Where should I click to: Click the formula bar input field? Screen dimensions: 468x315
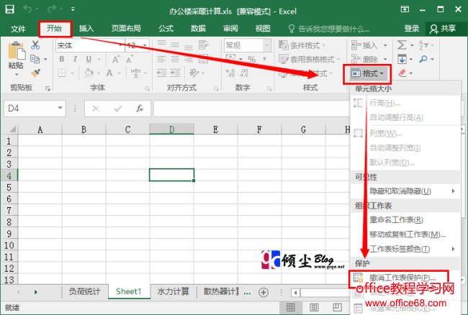pos(251,108)
